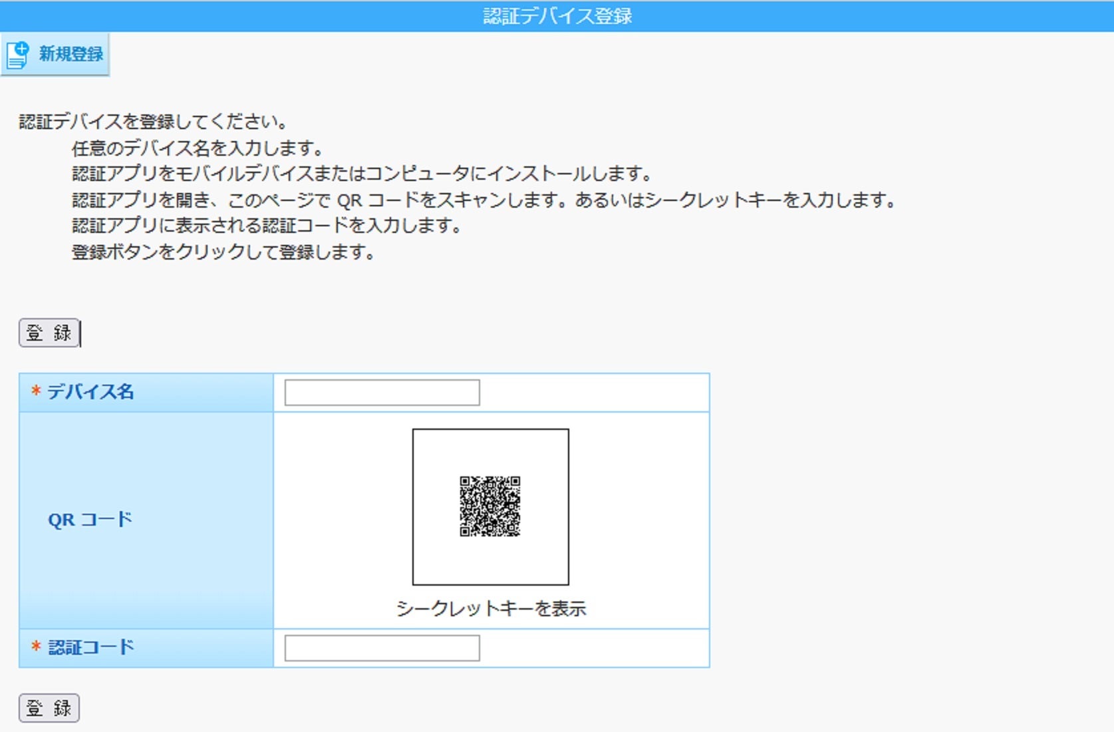Focus the 認証コード input field

point(382,648)
